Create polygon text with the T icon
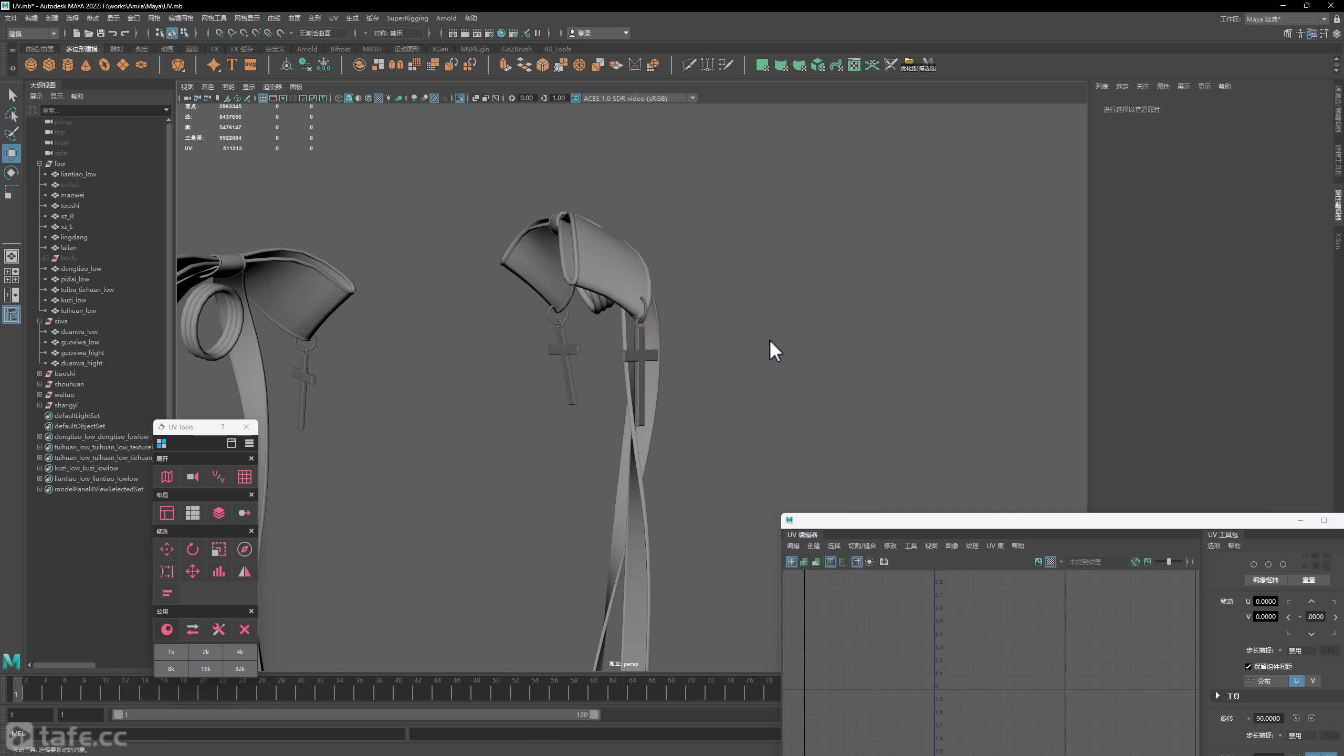 (x=232, y=65)
